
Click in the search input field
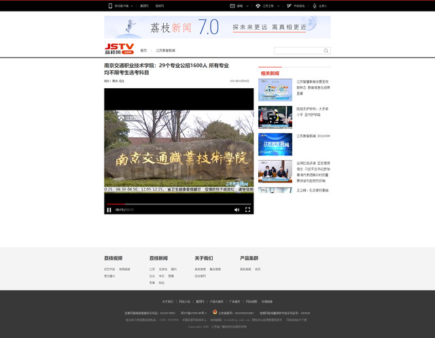click(x=298, y=51)
